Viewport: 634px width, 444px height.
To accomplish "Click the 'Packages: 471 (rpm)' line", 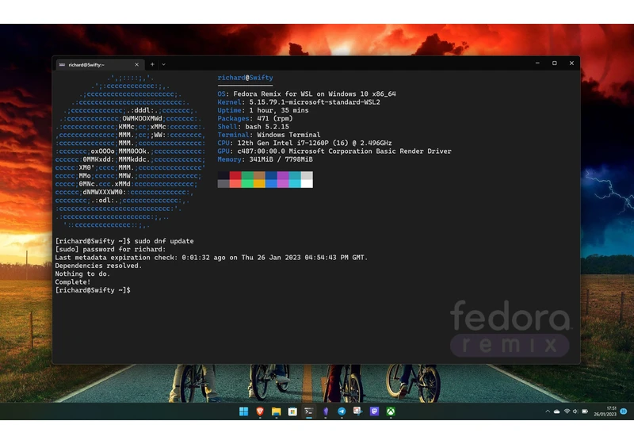I will point(255,118).
